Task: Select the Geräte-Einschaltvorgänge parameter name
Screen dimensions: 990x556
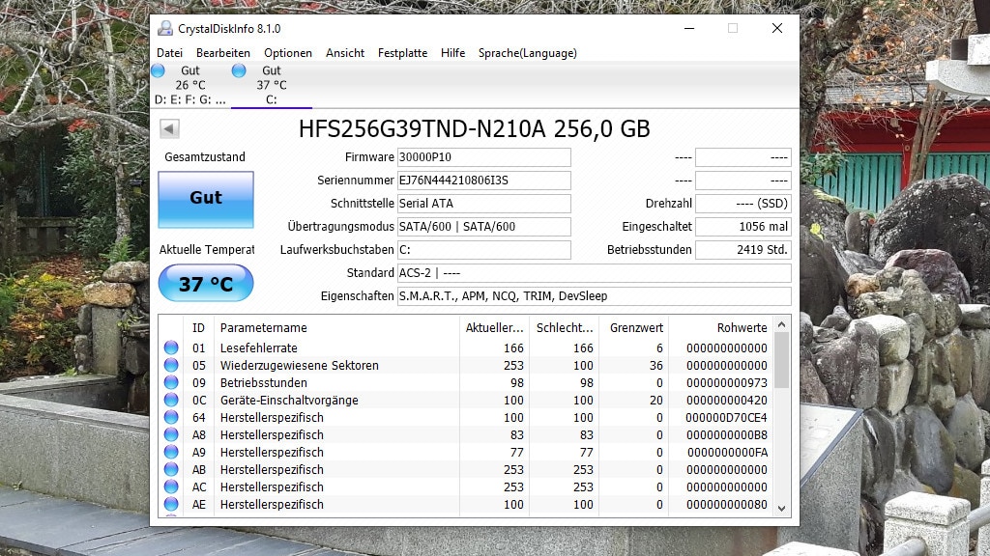Action: [288, 401]
